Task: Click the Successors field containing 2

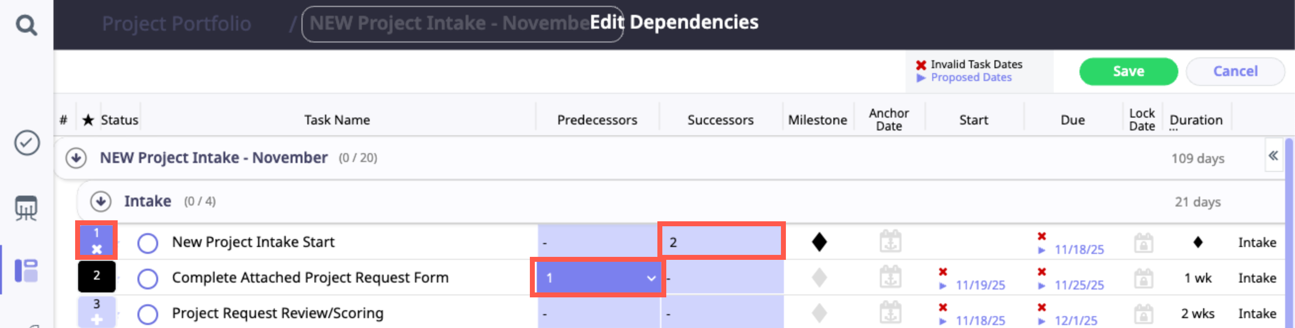Action: click(721, 242)
